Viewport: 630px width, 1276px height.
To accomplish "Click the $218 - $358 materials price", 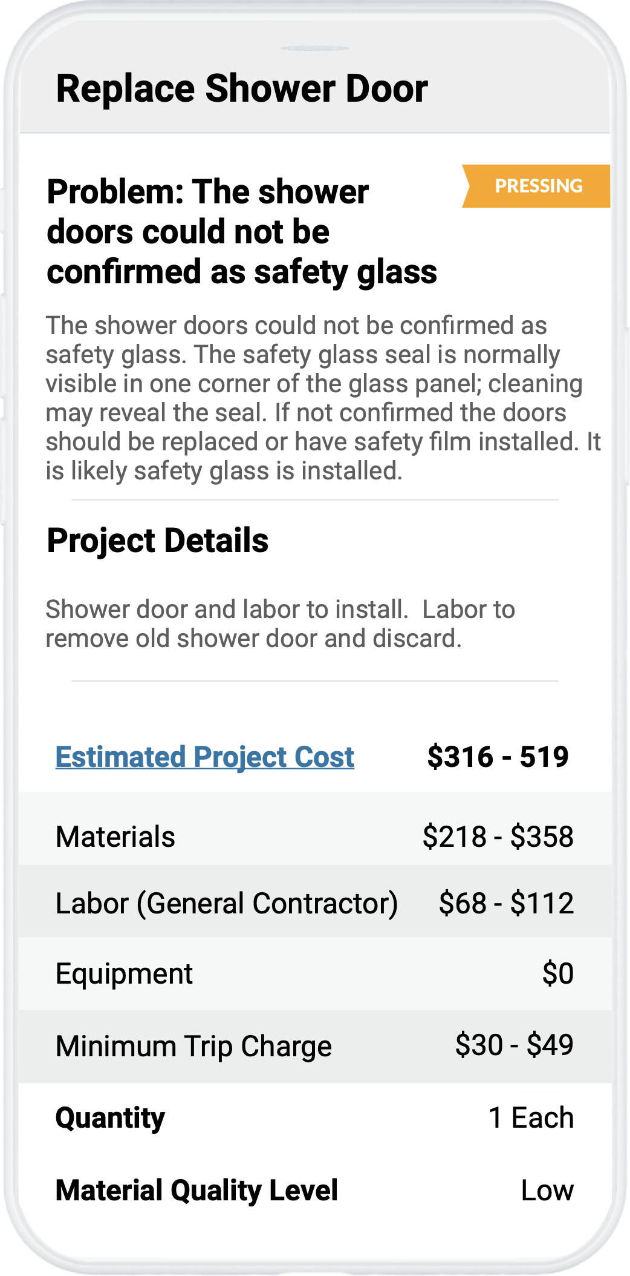I will (x=498, y=837).
